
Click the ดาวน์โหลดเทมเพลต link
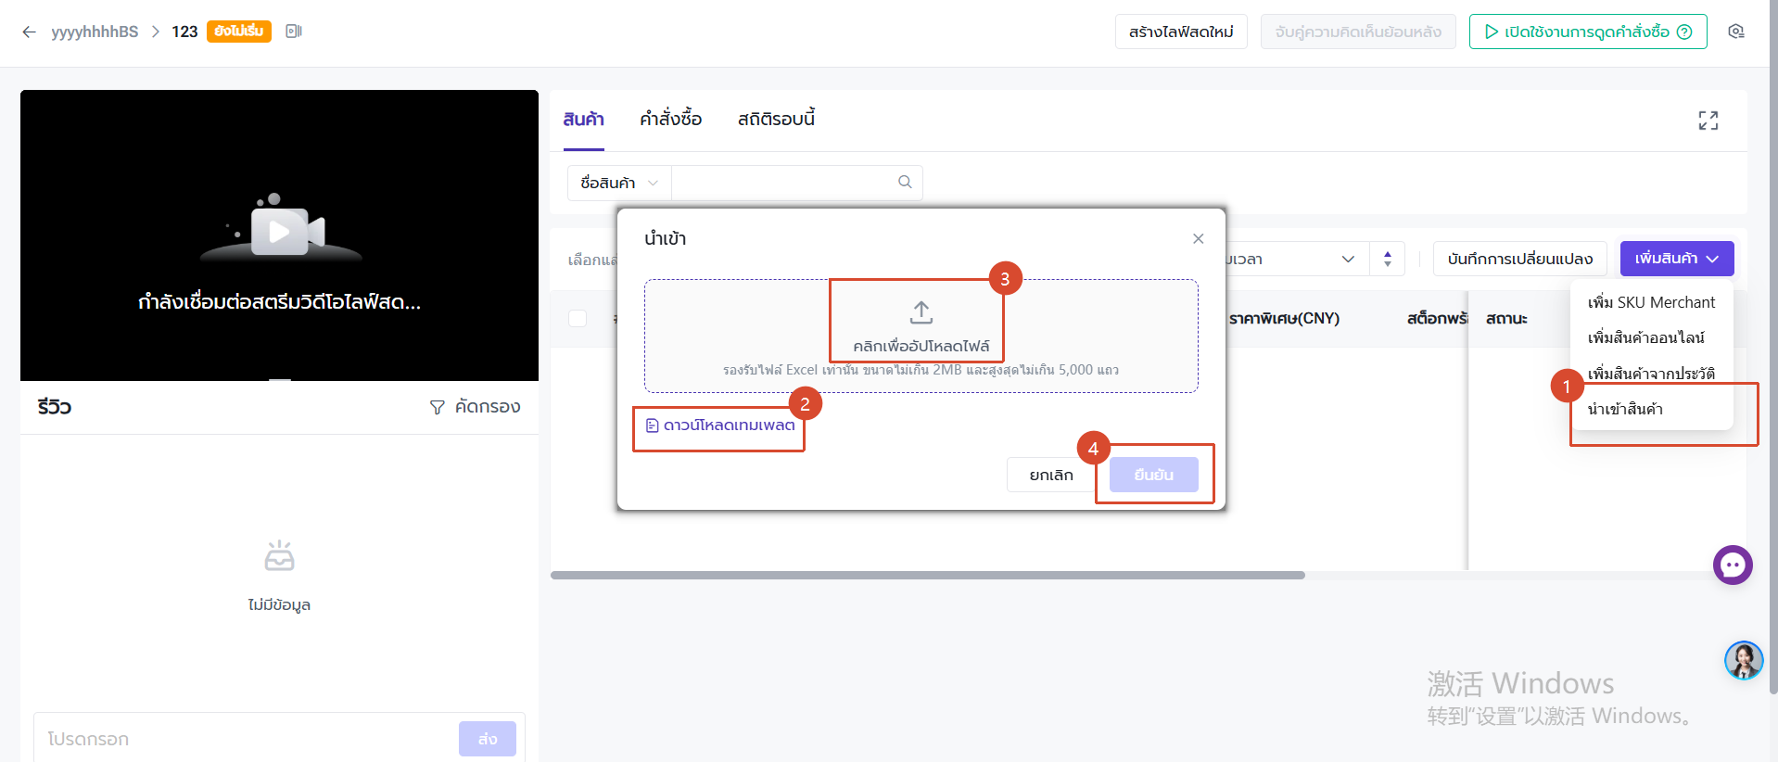click(720, 425)
